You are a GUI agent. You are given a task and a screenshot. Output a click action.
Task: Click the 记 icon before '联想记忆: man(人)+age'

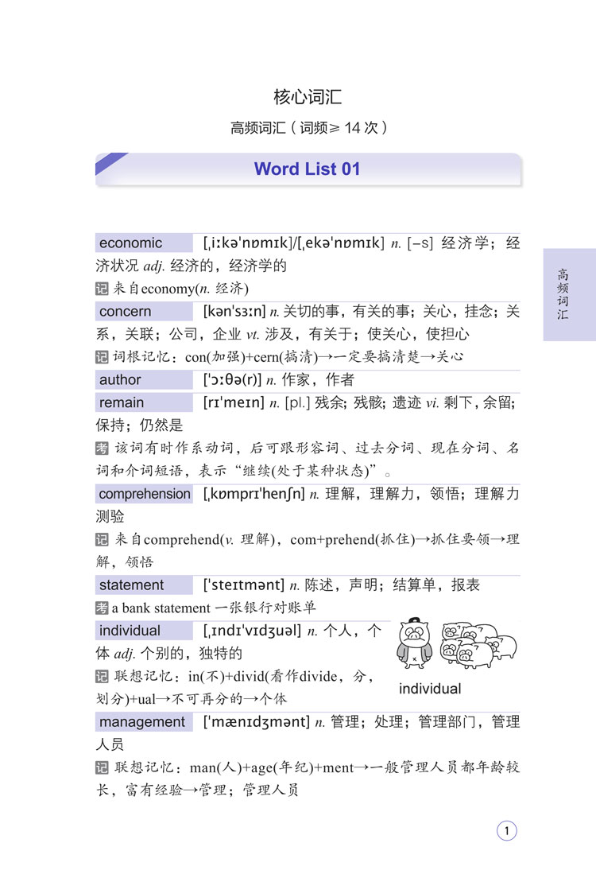pos(102,768)
